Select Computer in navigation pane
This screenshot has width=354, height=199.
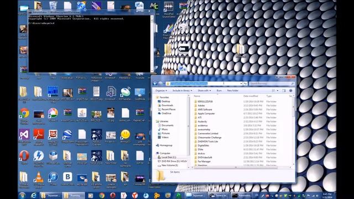point(165,153)
